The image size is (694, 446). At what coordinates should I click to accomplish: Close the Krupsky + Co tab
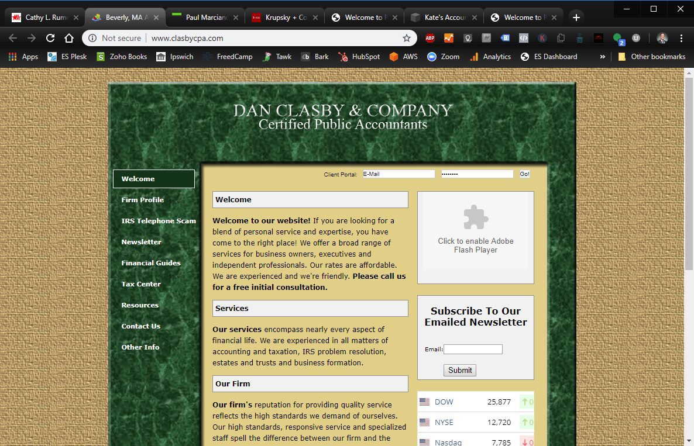point(315,17)
